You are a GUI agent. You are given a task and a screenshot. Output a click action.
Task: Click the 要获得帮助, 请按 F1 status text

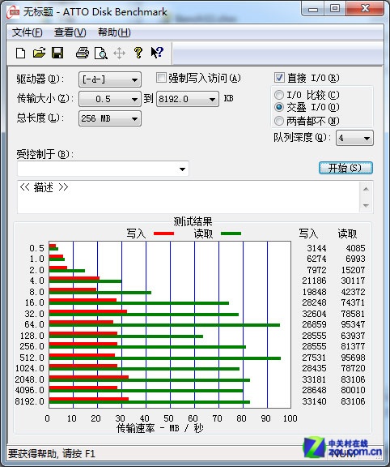click(52, 454)
